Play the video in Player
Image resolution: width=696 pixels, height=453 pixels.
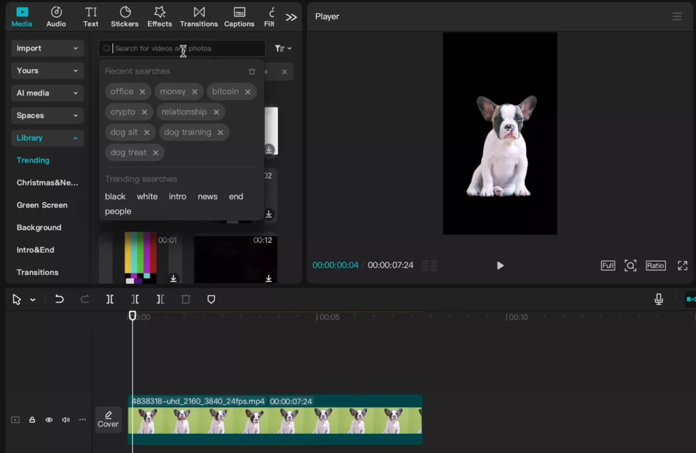click(500, 266)
